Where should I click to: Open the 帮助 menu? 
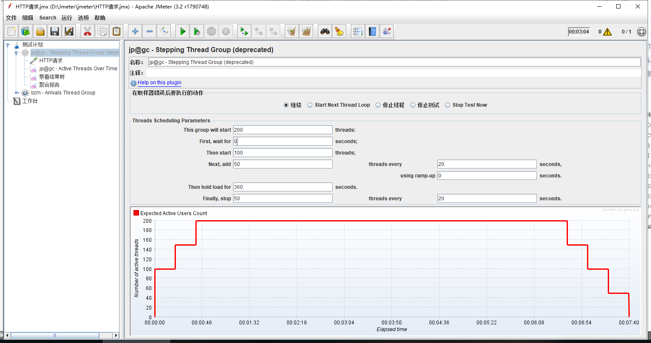(100, 18)
